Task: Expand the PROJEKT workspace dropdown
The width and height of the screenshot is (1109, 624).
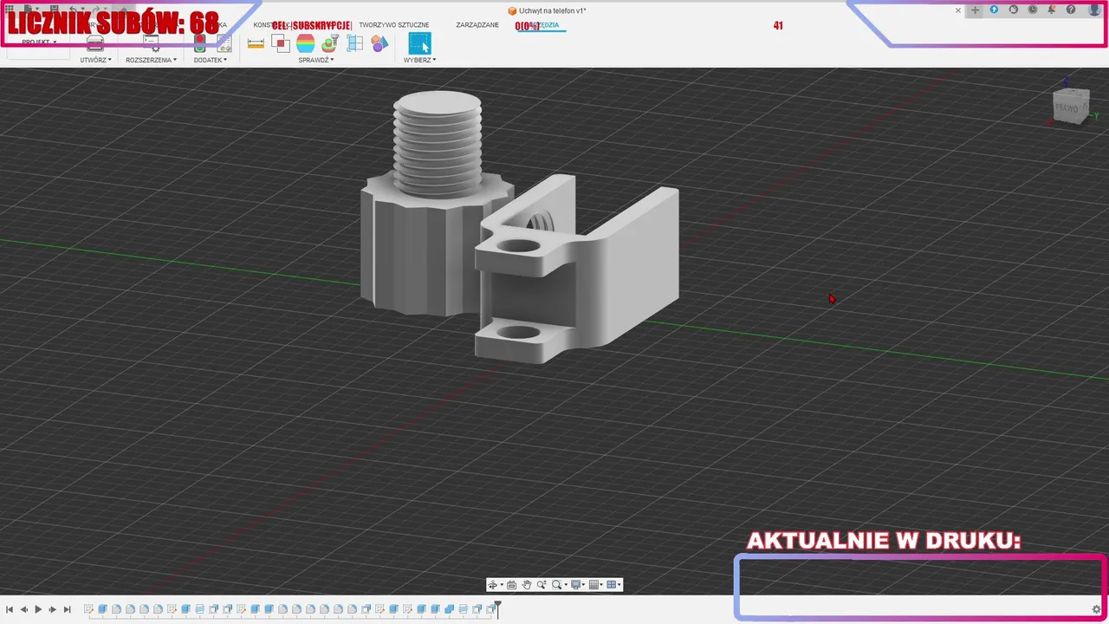Action: [39, 42]
